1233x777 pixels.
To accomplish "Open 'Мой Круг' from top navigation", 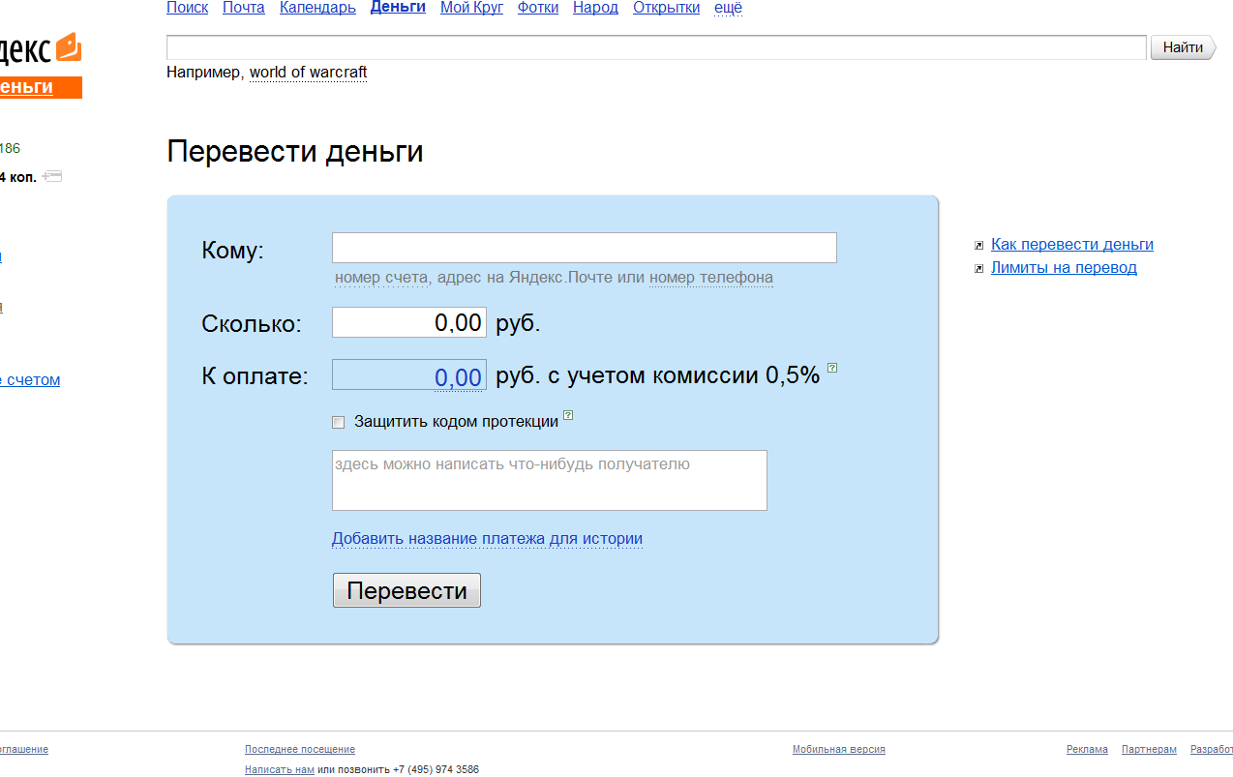I will [471, 8].
